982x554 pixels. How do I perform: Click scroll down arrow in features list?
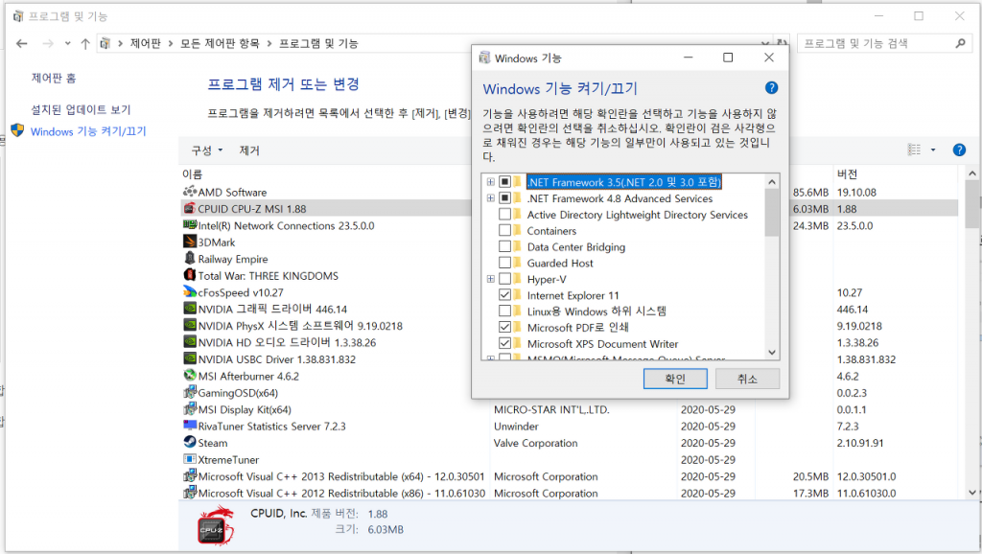[772, 353]
